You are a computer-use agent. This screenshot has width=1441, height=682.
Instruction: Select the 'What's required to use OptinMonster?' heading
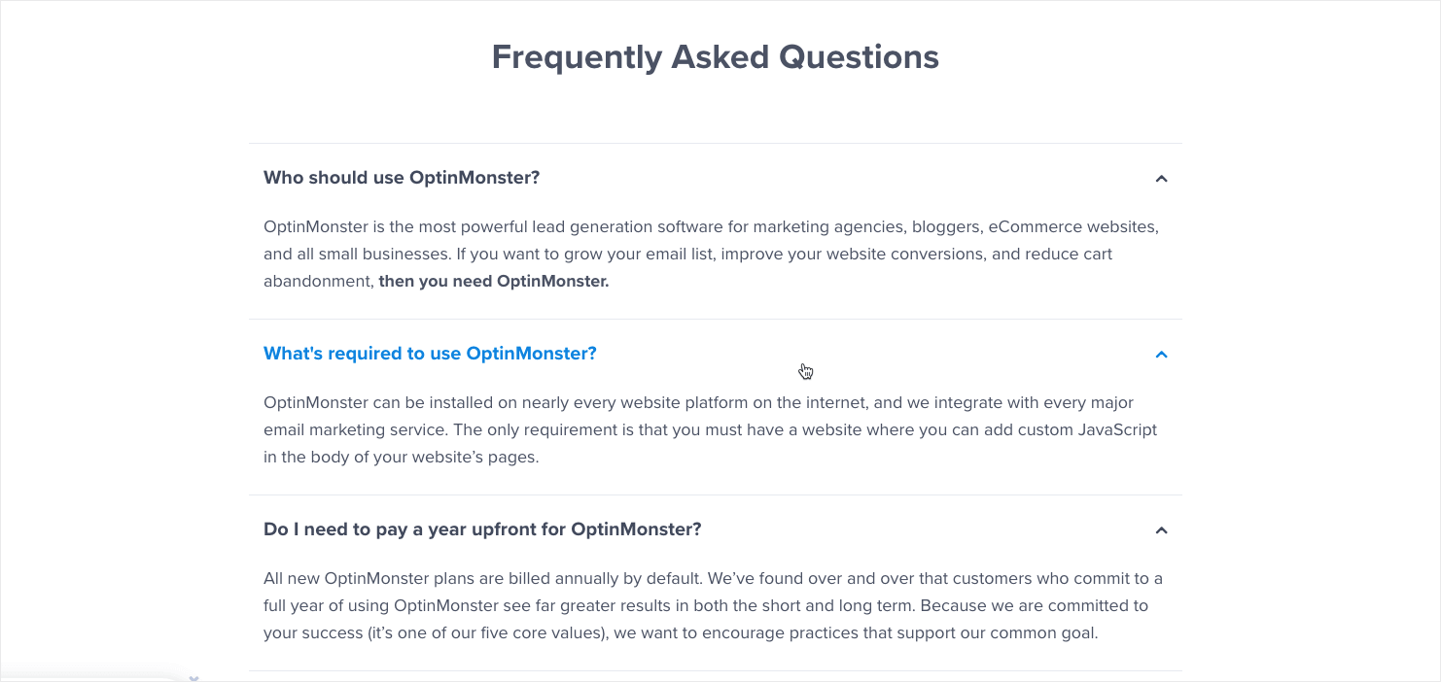[x=430, y=354]
